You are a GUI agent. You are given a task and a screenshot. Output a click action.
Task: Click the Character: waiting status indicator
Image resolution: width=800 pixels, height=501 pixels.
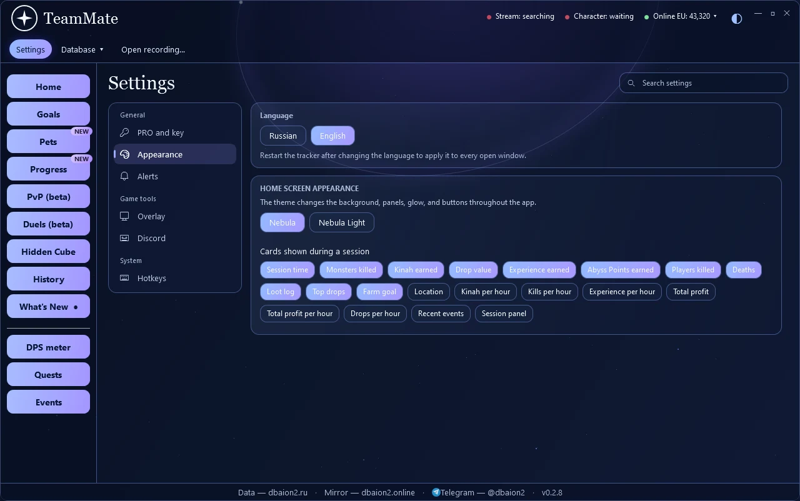(599, 16)
